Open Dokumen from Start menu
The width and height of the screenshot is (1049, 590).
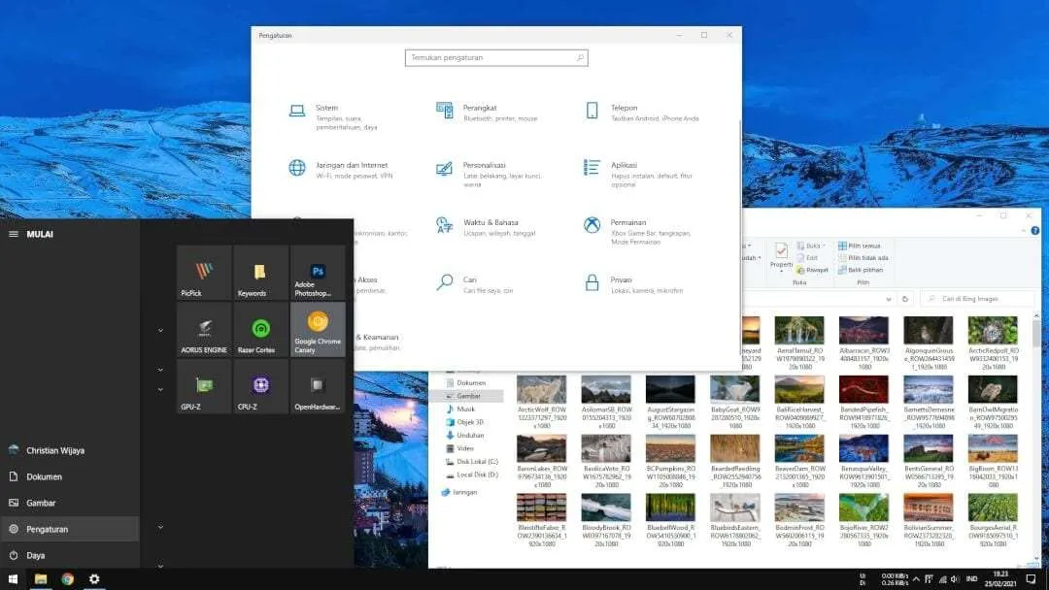(70, 476)
